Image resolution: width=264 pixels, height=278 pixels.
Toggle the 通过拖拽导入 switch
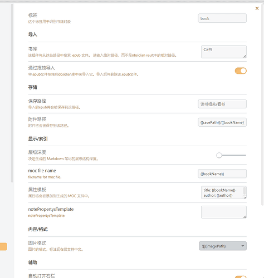(241, 71)
